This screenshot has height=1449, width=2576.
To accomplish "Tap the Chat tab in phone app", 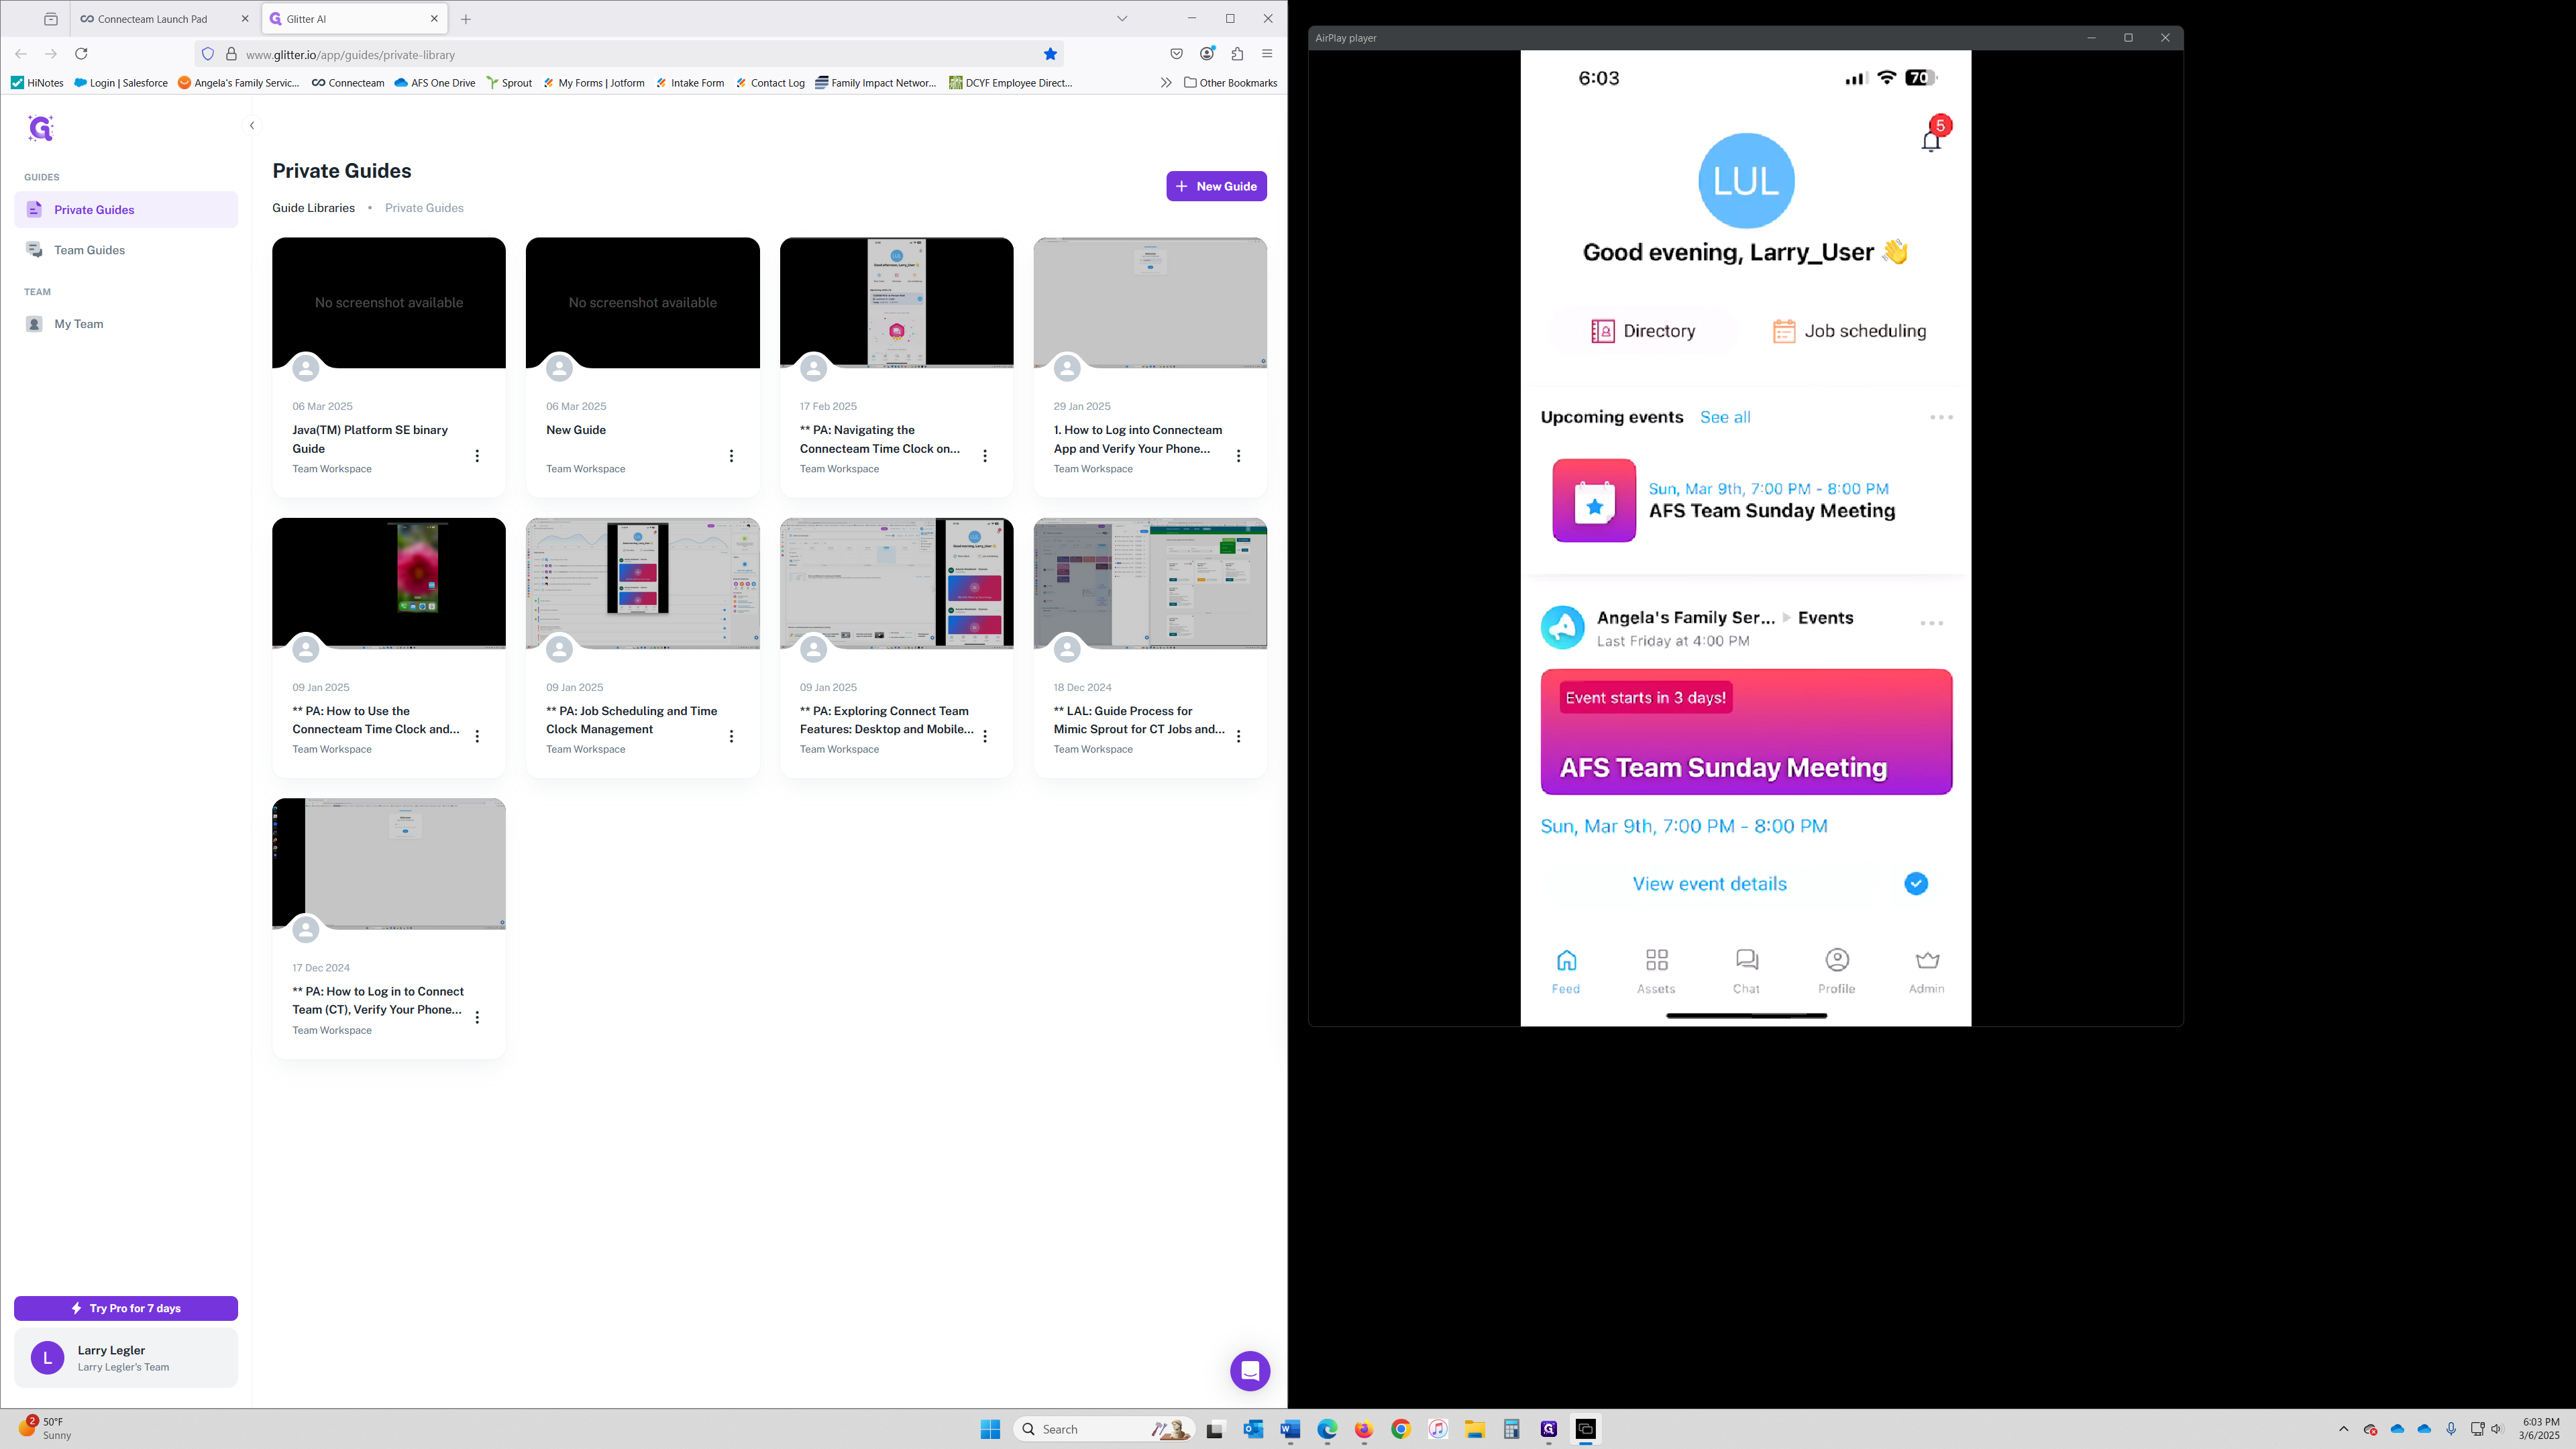I will click(x=1746, y=971).
